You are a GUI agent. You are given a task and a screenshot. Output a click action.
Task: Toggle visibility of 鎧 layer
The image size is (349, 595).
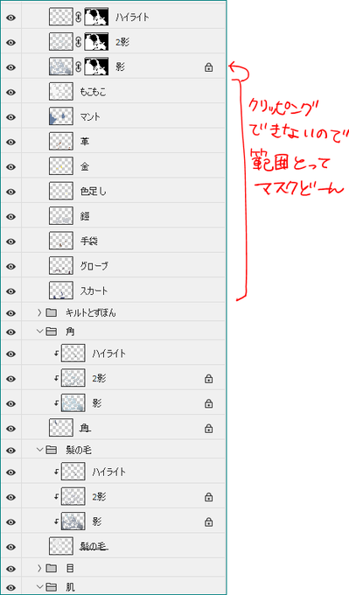tap(11, 217)
